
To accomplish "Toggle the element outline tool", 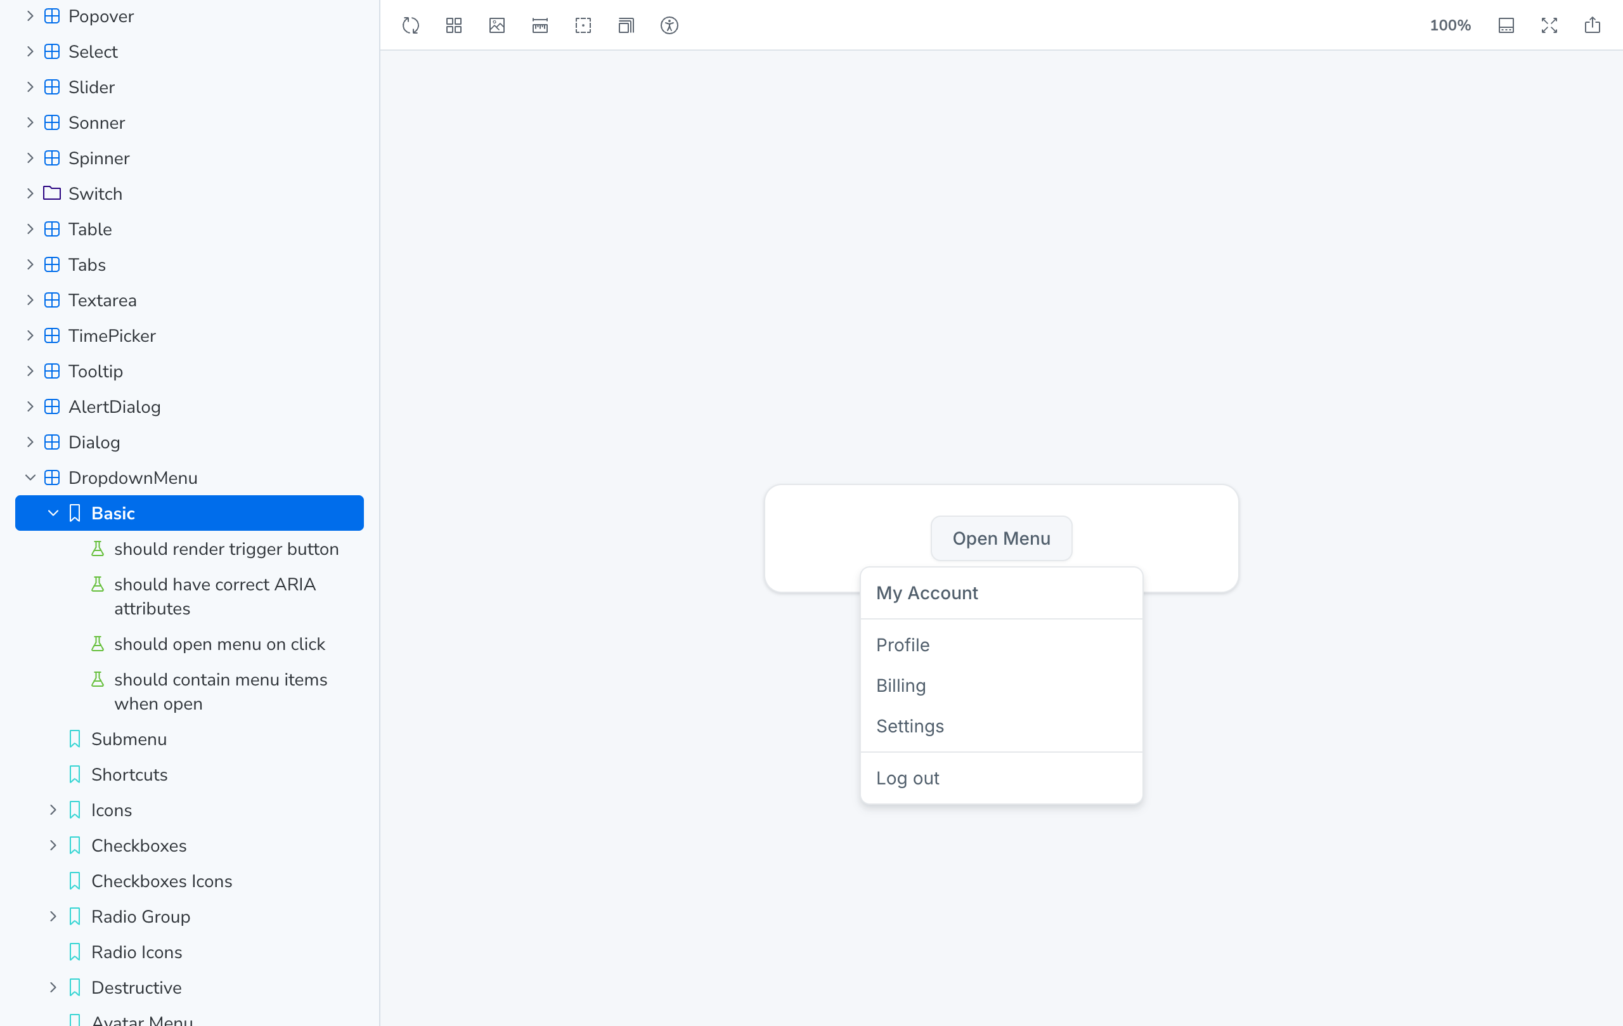I will coord(583,25).
